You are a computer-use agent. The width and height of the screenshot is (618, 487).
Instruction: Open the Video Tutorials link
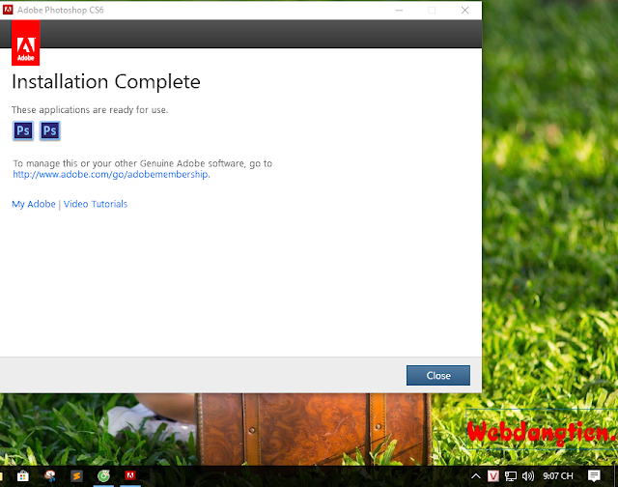point(96,204)
